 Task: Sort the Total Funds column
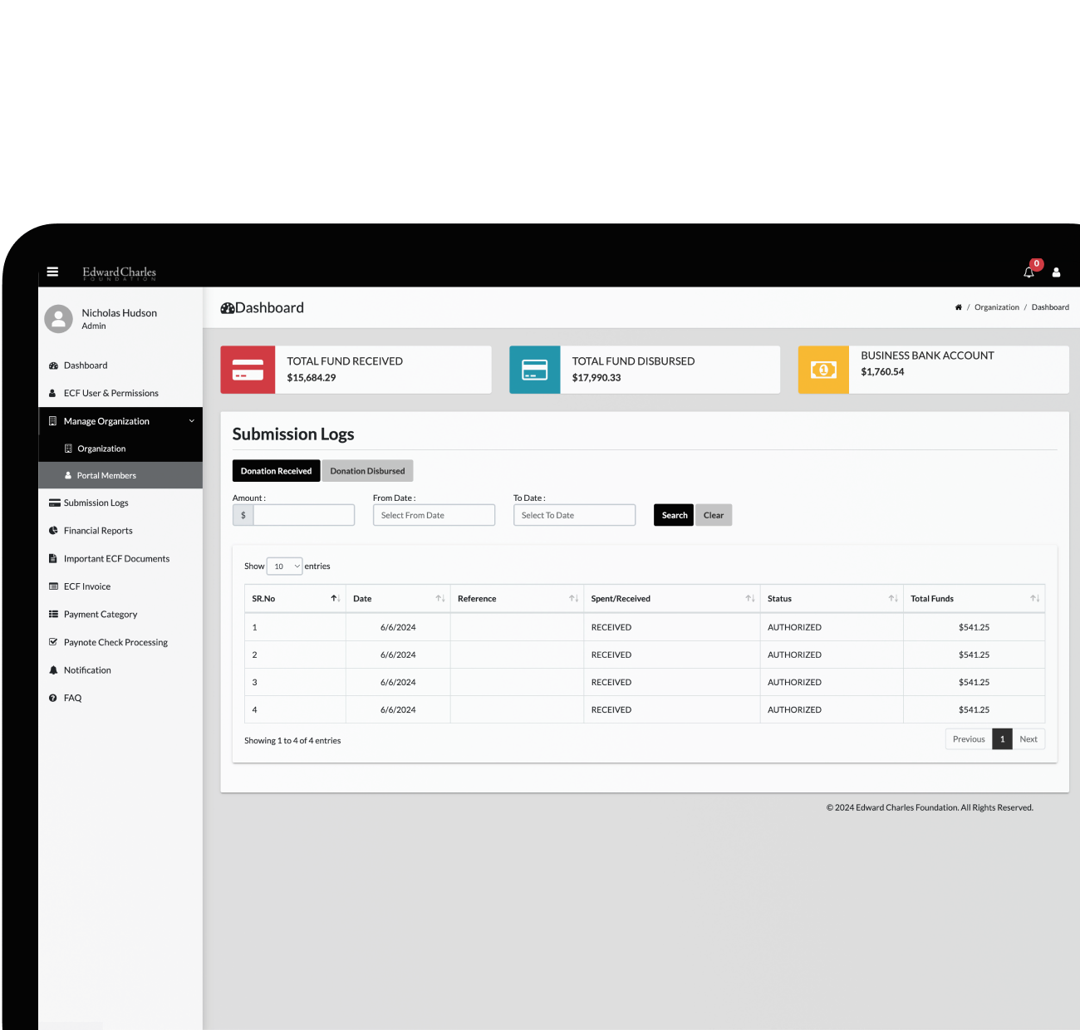click(x=1033, y=597)
